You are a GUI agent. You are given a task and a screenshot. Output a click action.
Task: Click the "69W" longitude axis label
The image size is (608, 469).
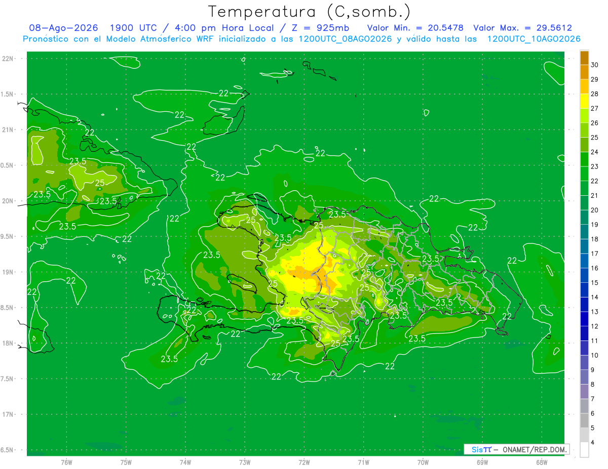482,462
